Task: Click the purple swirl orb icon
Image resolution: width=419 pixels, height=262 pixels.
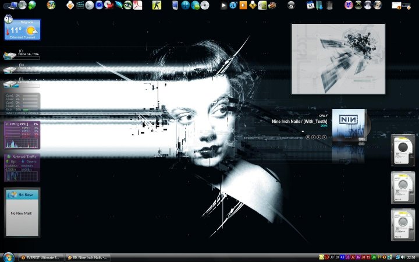Action: 349,5
